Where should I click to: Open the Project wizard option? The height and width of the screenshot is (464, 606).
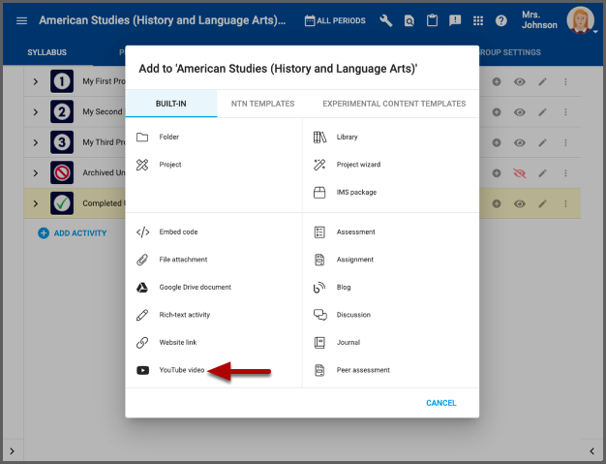point(357,165)
